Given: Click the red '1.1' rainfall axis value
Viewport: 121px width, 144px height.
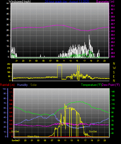Looking at the screenshot, I should [x=11, y=92].
